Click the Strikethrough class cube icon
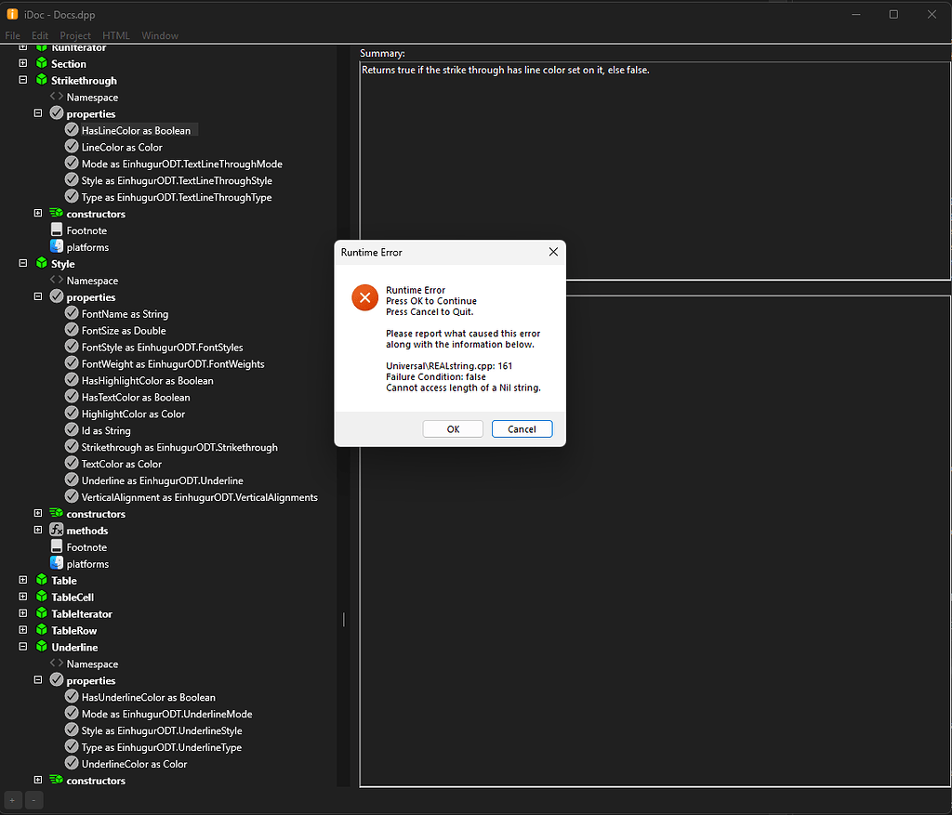Viewport: 952px width, 815px height. (x=42, y=80)
